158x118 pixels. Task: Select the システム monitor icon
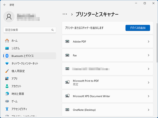click(x=7, y=48)
